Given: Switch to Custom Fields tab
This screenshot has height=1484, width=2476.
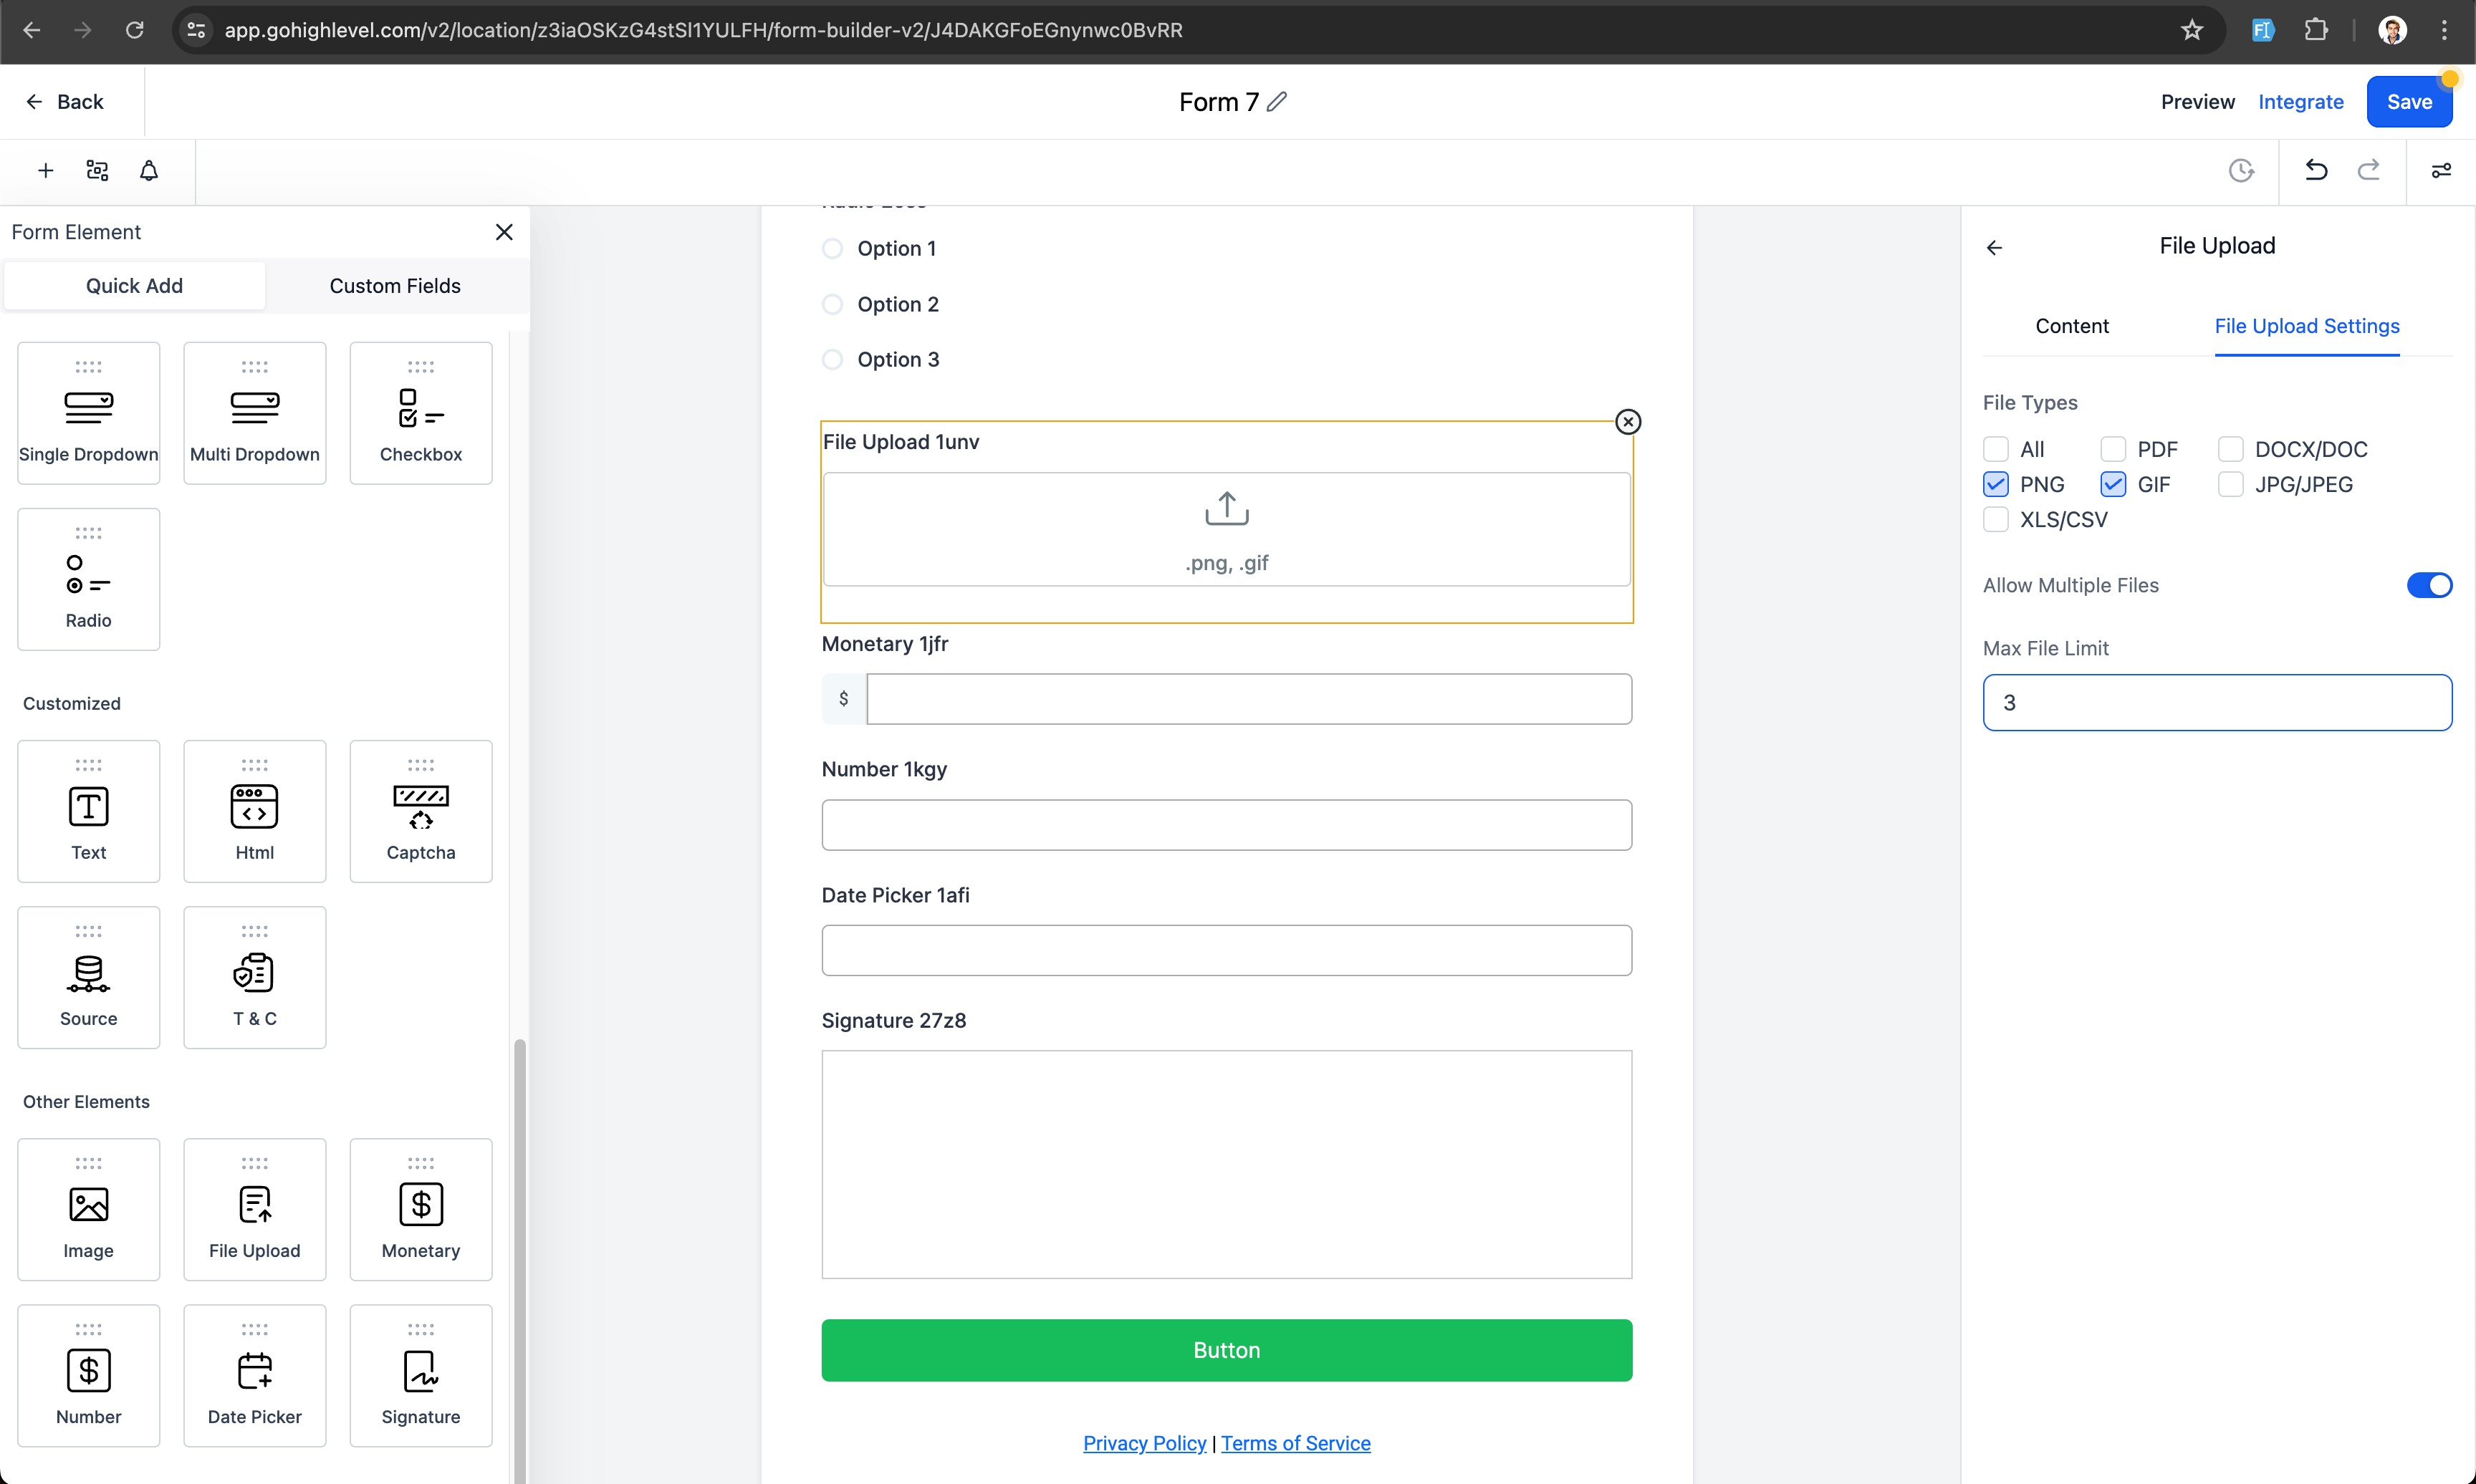Looking at the screenshot, I should click(x=395, y=286).
